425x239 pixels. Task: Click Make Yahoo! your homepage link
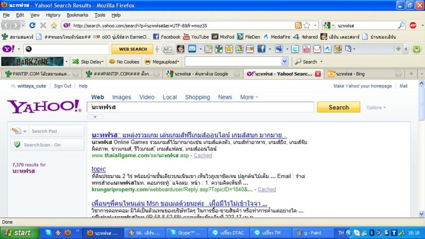[362, 86]
